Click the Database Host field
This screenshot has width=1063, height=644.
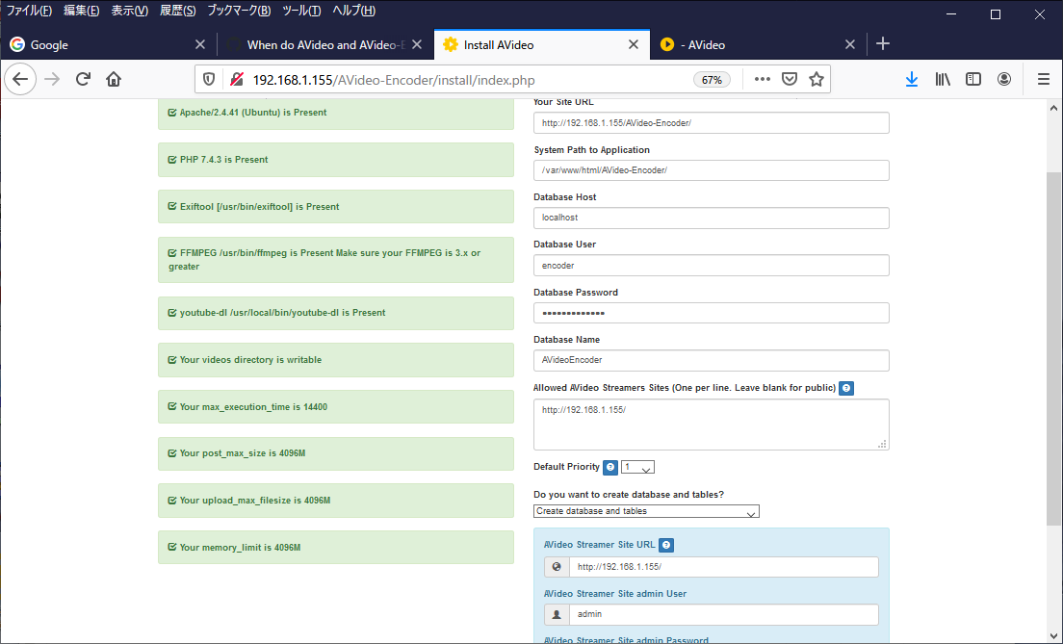coord(712,218)
